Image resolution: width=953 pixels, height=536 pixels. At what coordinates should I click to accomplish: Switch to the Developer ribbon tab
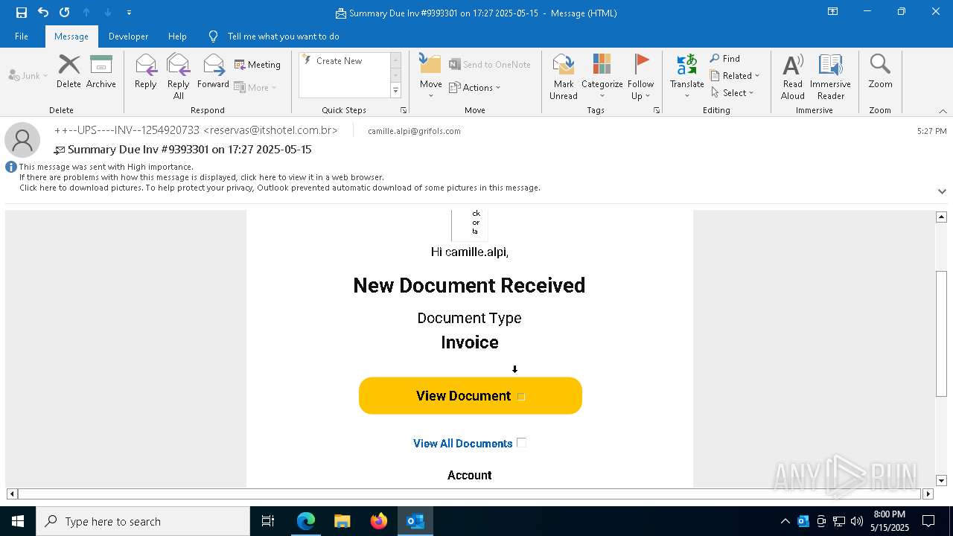tap(128, 36)
